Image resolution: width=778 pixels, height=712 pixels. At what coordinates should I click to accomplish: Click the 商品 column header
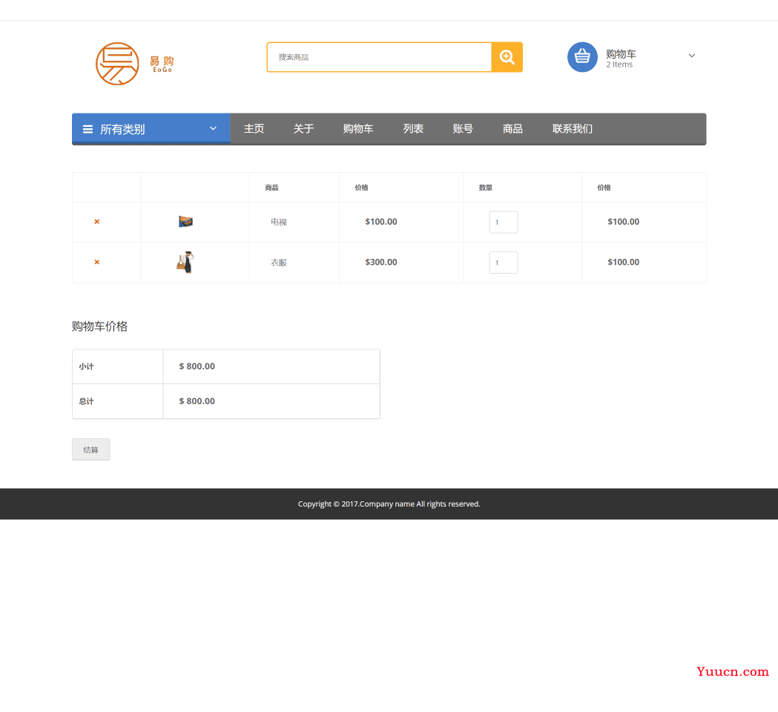click(272, 188)
